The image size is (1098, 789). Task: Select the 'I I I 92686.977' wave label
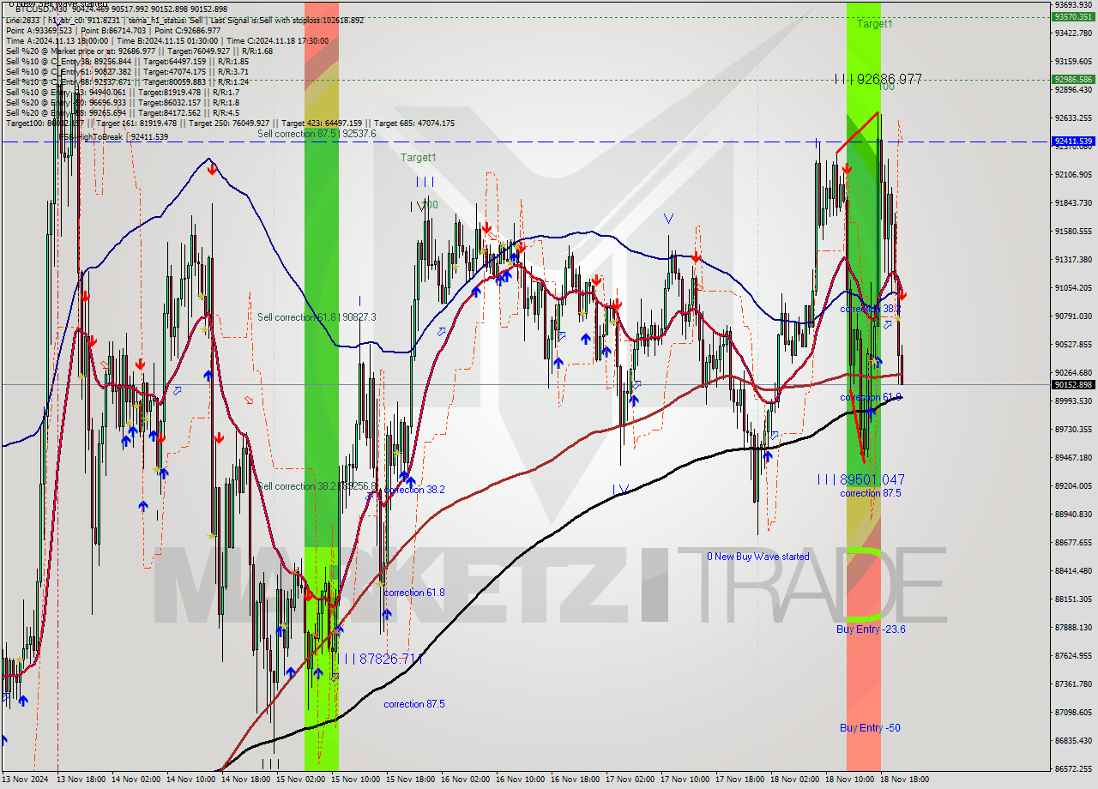(x=878, y=79)
